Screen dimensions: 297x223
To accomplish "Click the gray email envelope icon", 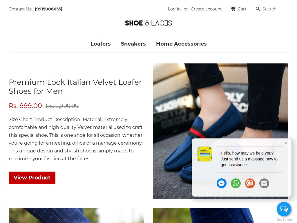I will (264, 184).
